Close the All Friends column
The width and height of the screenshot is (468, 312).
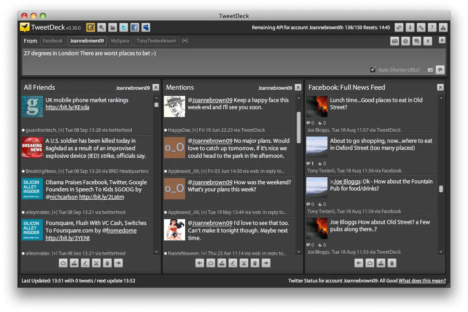pyautogui.click(x=156, y=87)
